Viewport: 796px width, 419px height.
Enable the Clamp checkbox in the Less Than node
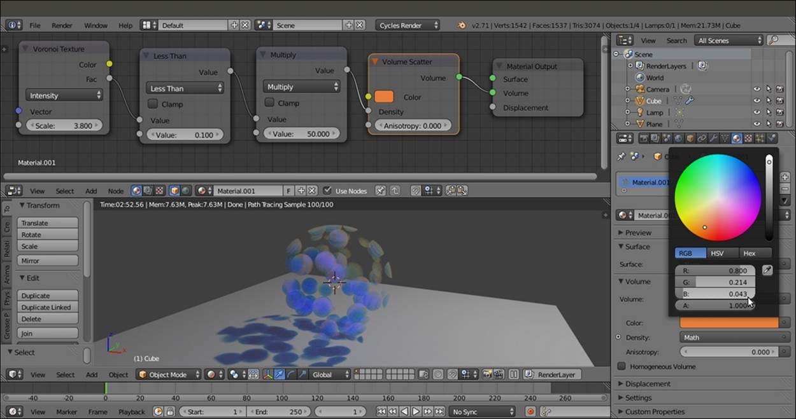point(153,104)
